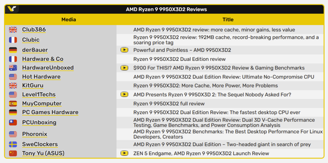Click the YouTube icon beside der8auer's review
Screen dimensions: 328x163
coord(124,50)
